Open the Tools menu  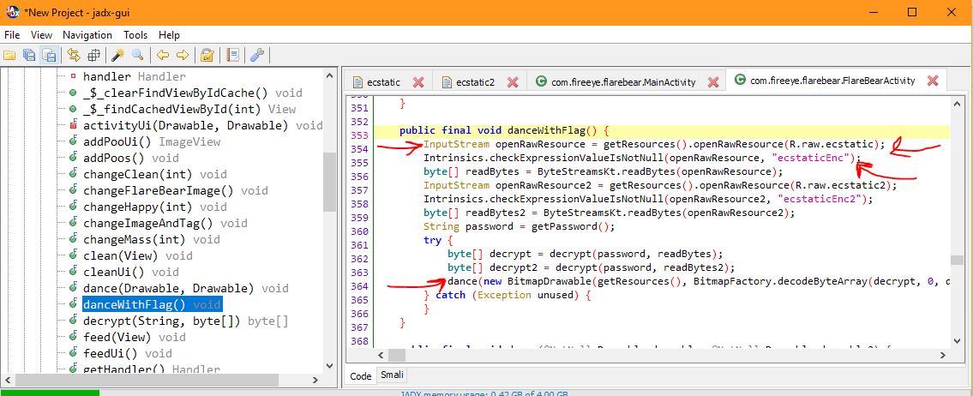(x=135, y=35)
